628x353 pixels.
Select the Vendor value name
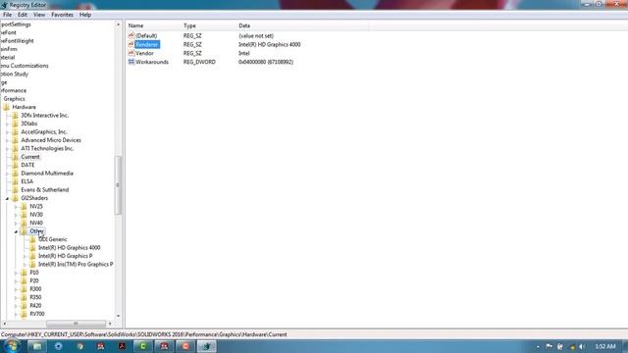pos(144,53)
